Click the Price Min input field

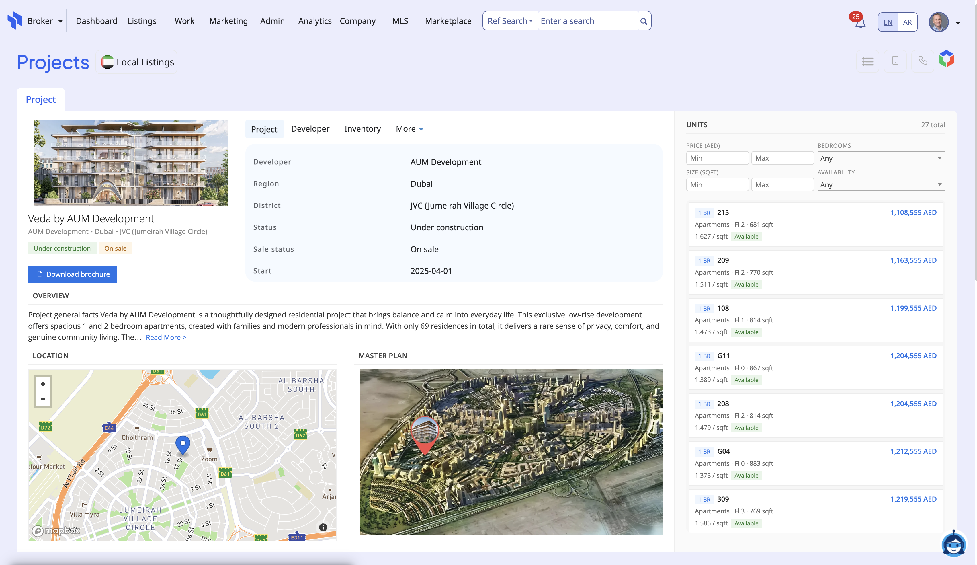pyautogui.click(x=717, y=158)
